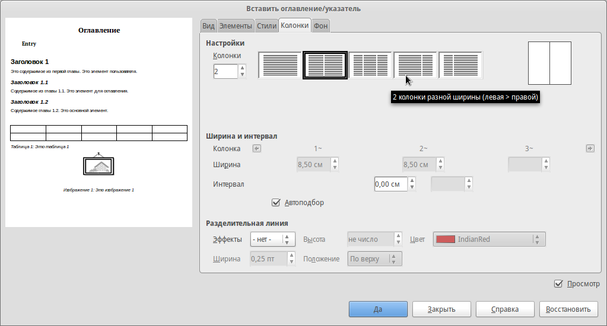
Task: Choose two columns with right wider preset
Action: pos(460,65)
